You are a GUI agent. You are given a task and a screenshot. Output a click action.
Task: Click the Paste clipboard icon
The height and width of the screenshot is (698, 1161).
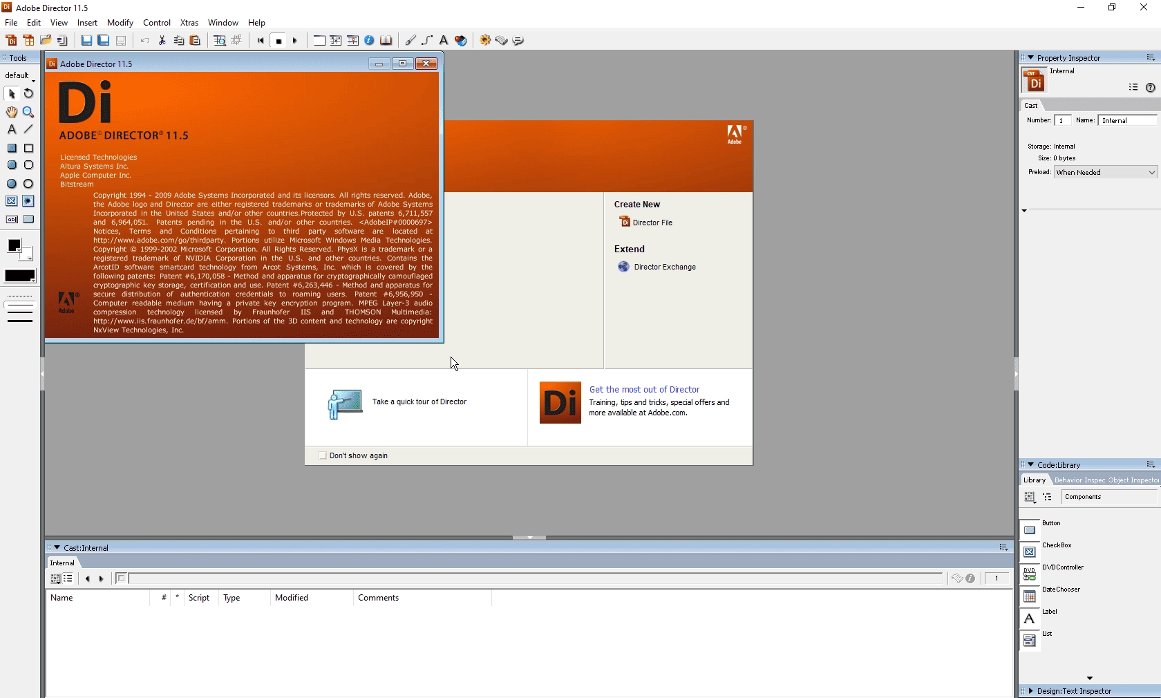[x=196, y=41]
